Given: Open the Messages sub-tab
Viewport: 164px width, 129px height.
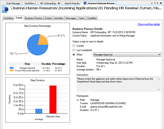Looking at the screenshot, I should [71, 18].
